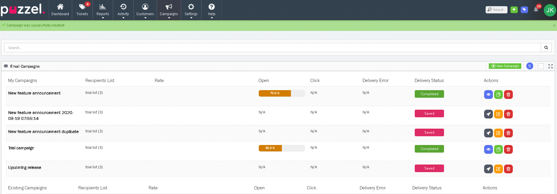The image size is (557, 194).
Task: Expand the Settings dropdown menu
Action: point(191,10)
